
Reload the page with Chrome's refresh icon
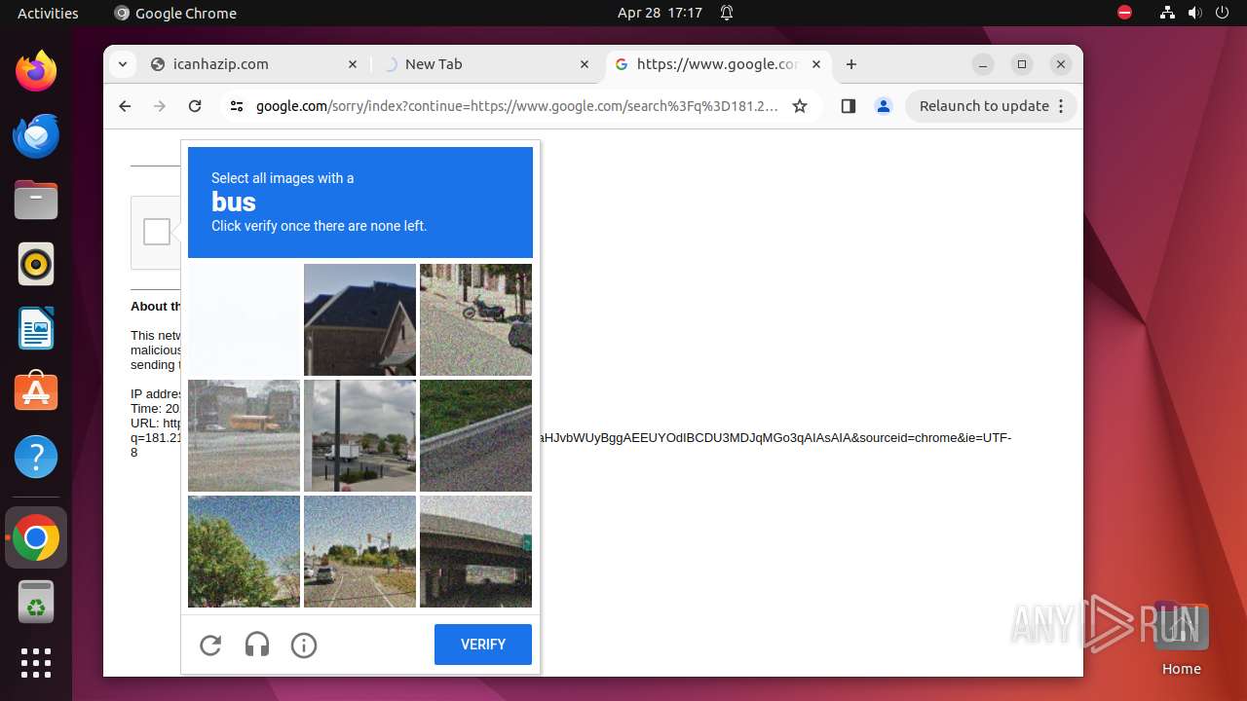tap(195, 106)
